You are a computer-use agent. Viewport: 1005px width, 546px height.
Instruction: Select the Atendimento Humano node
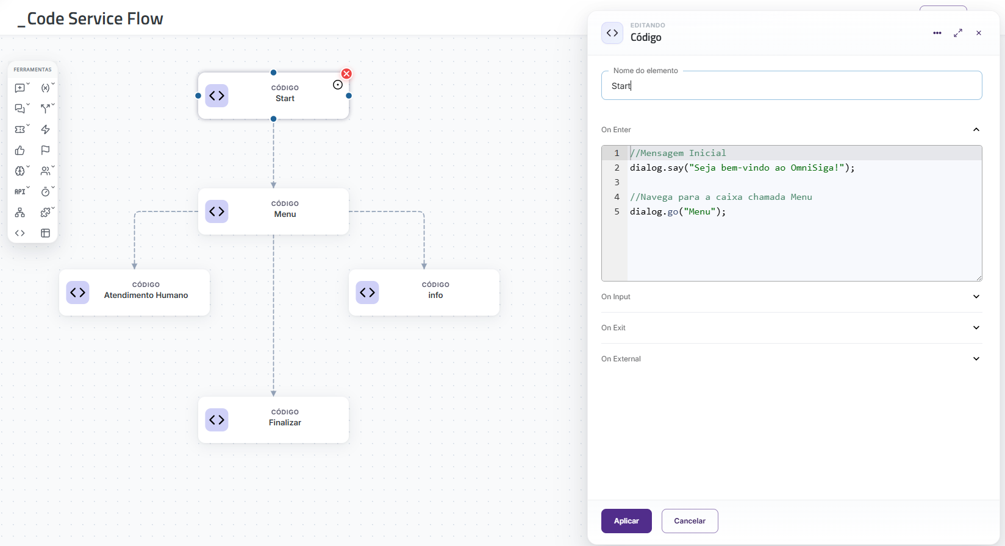(134, 292)
